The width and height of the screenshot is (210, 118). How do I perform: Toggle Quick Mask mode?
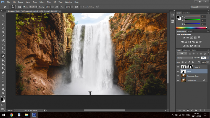(3, 105)
